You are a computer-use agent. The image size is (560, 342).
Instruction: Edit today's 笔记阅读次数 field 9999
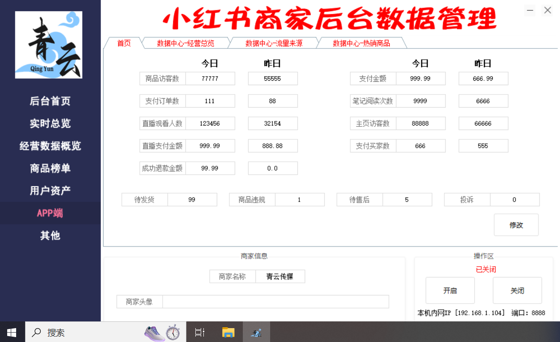coord(421,101)
